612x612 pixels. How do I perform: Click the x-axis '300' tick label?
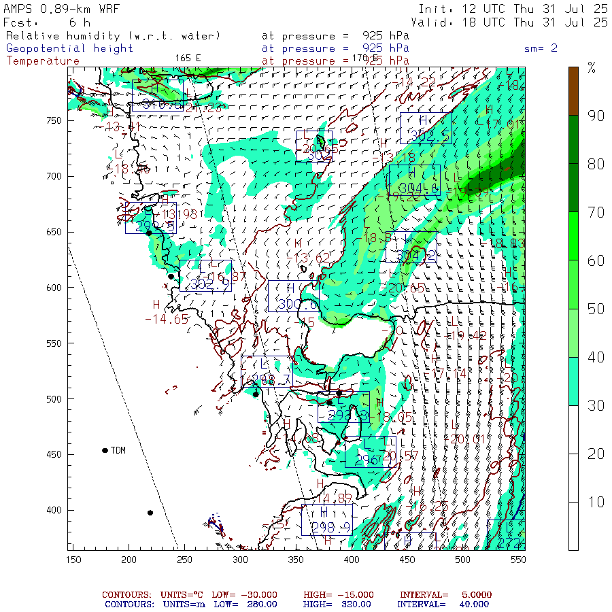pos(241,560)
